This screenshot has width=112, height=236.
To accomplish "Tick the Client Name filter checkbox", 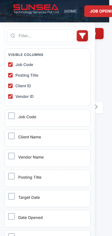I will 11,136.
